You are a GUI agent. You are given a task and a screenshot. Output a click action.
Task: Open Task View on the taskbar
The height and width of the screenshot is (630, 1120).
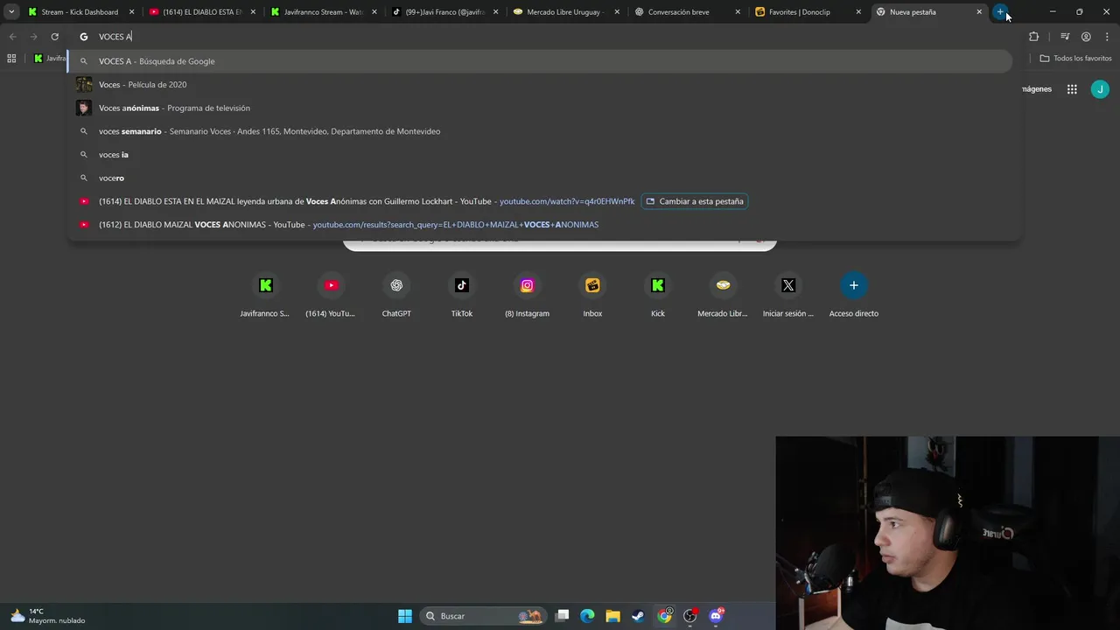(563, 616)
